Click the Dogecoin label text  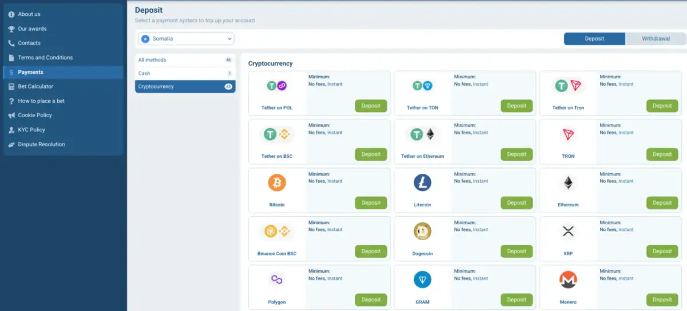point(423,253)
